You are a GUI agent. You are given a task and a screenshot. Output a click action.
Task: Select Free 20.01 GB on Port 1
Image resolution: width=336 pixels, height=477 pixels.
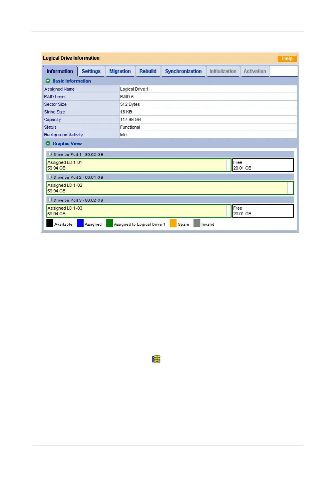(263, 165)
